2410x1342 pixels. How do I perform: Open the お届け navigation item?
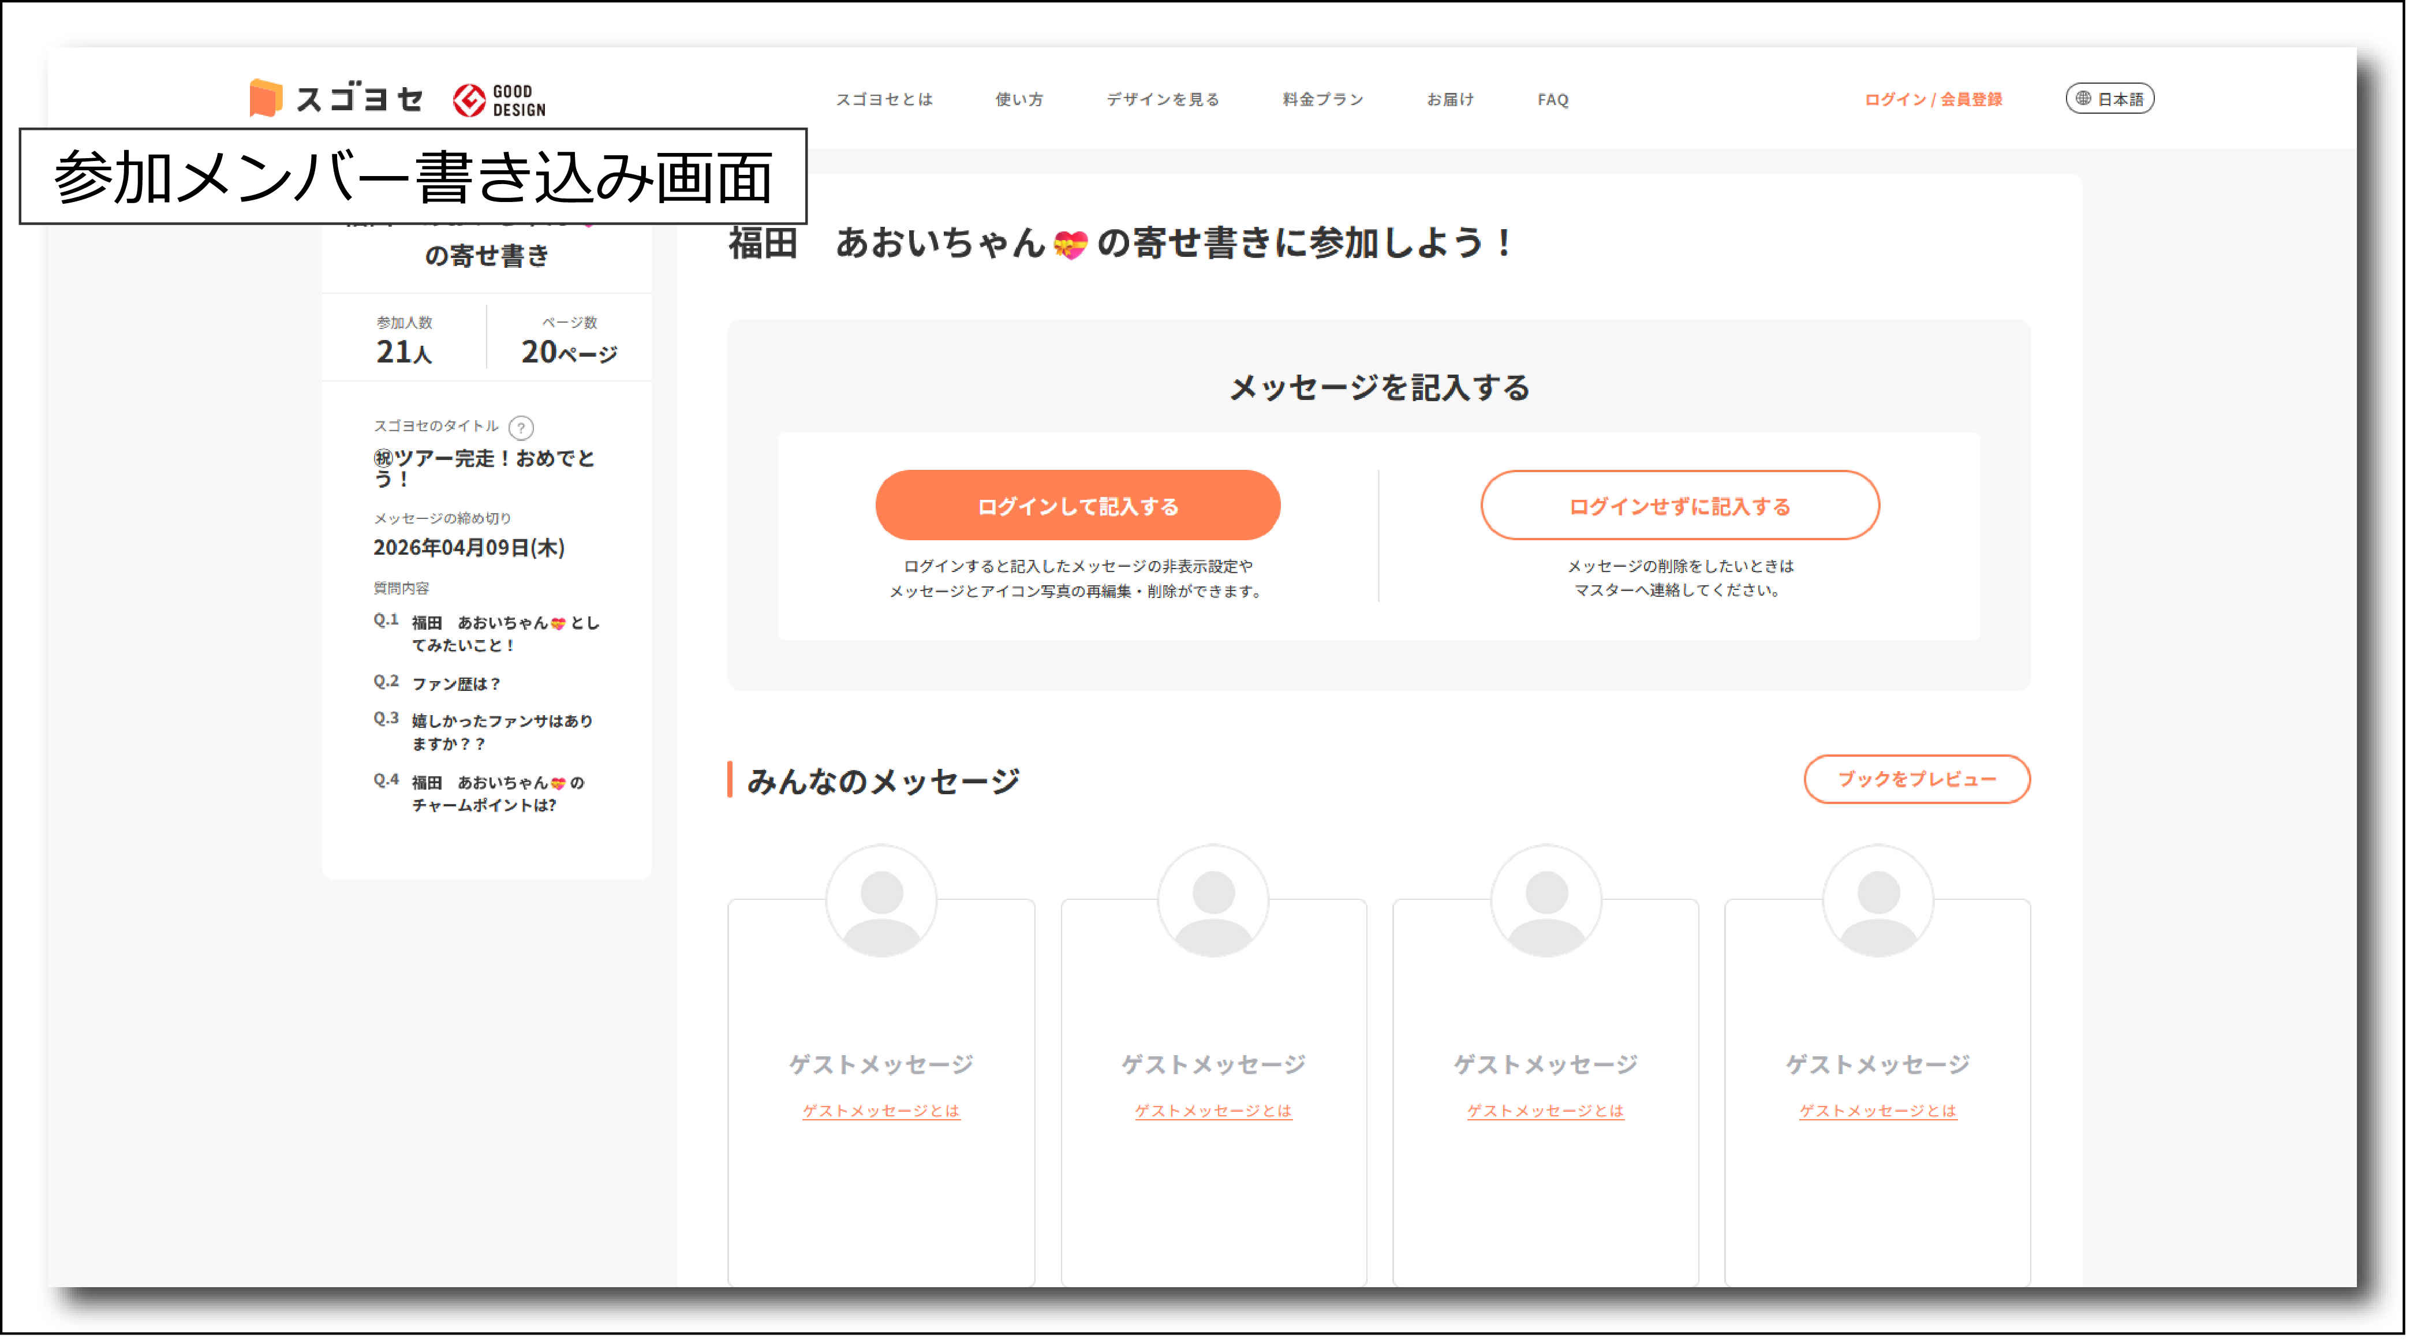tap(1450, 99)
